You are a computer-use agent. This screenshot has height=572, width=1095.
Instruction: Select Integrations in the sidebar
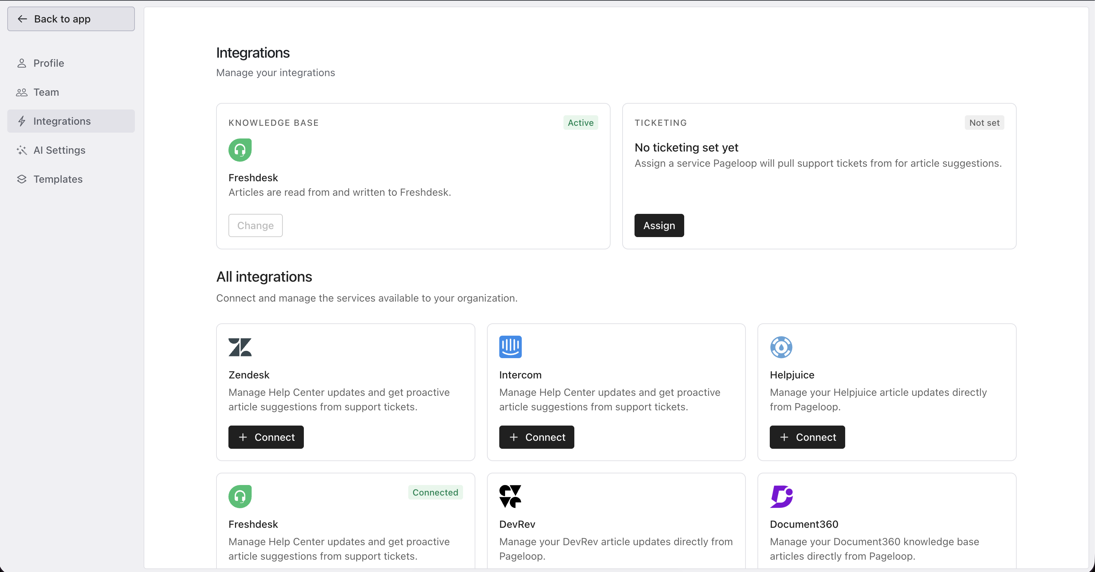point(71,121)
